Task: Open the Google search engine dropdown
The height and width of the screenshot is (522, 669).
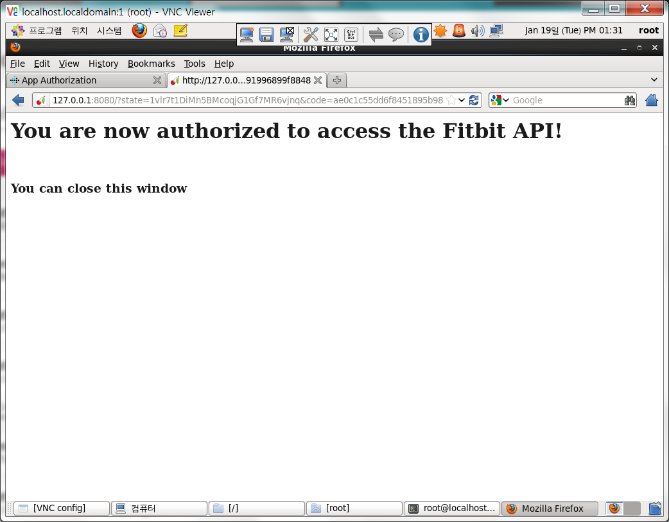Action: click(x=500, y=100)
